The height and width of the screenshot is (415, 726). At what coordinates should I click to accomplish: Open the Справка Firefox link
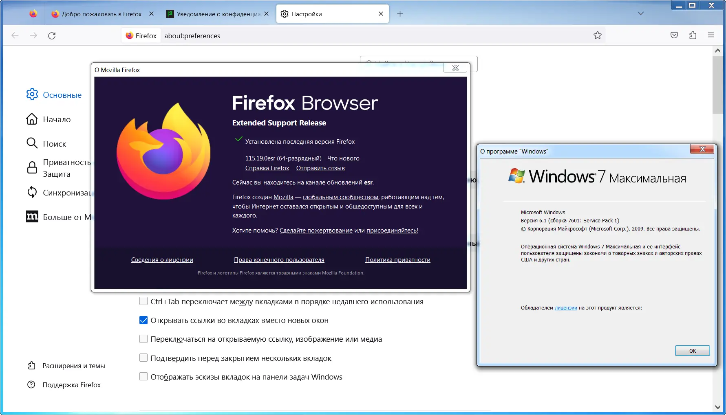[267, 168]
